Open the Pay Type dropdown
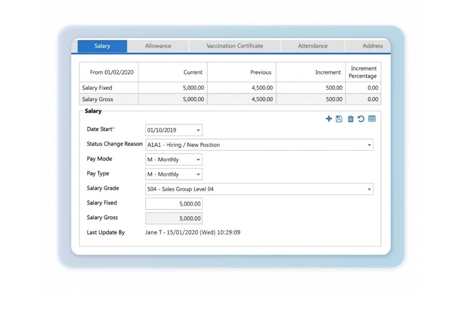 click(198, 174)
